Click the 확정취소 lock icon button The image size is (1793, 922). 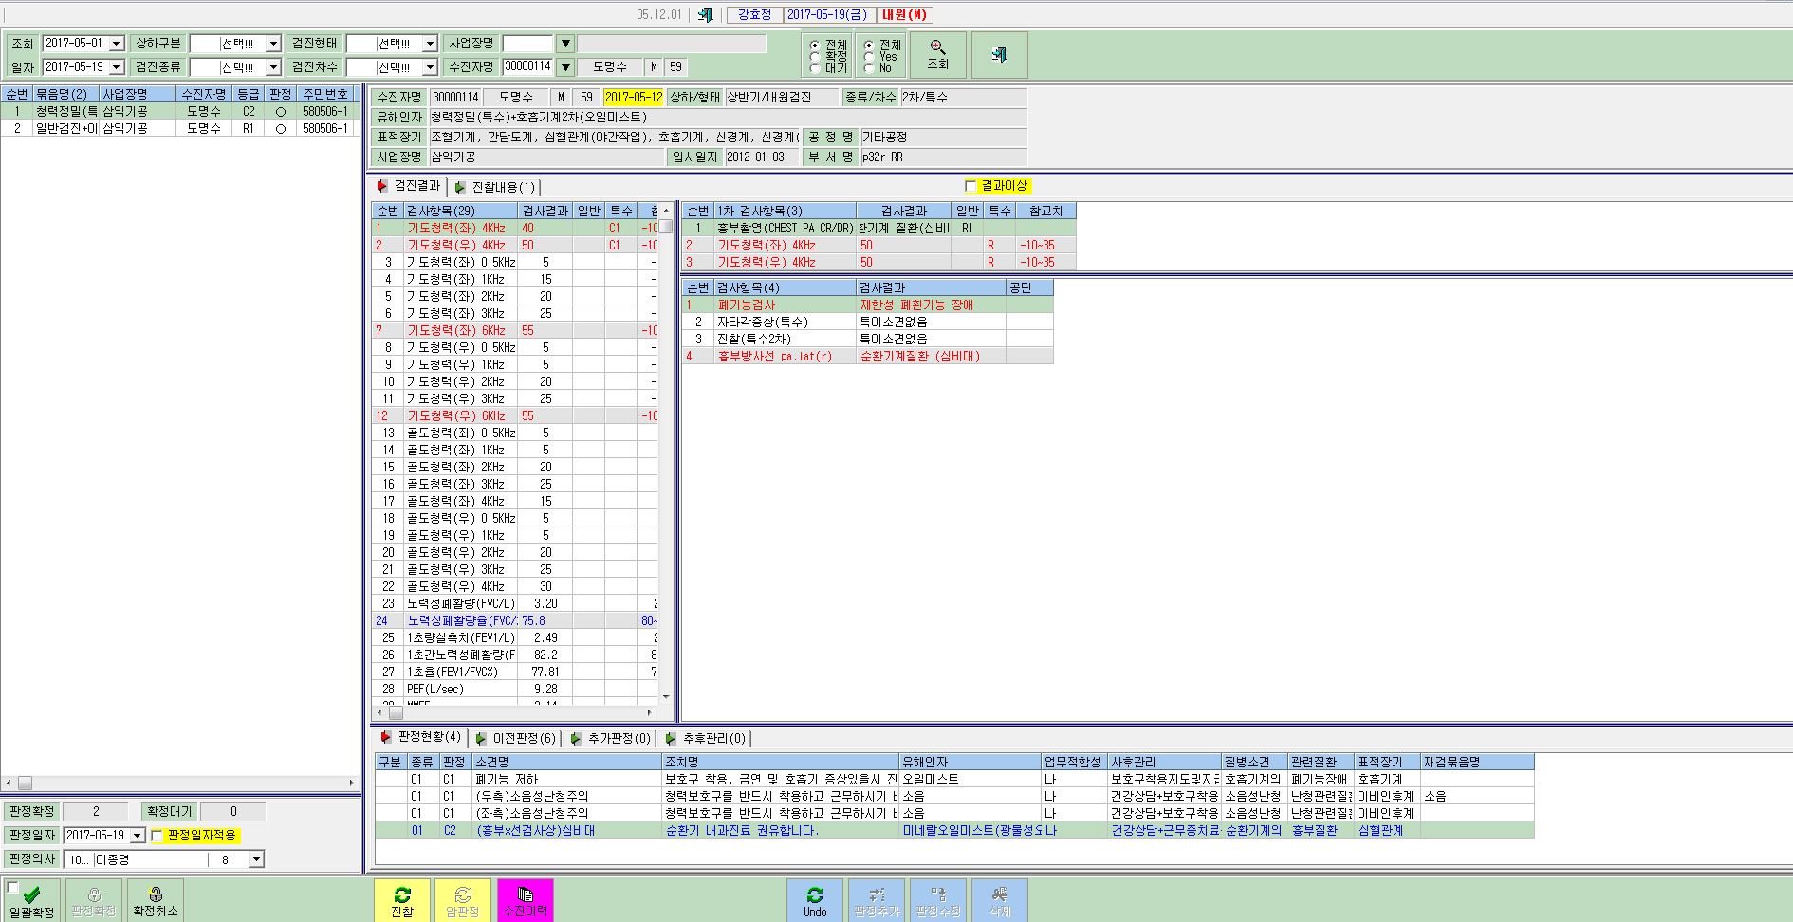tap(156, 900)
